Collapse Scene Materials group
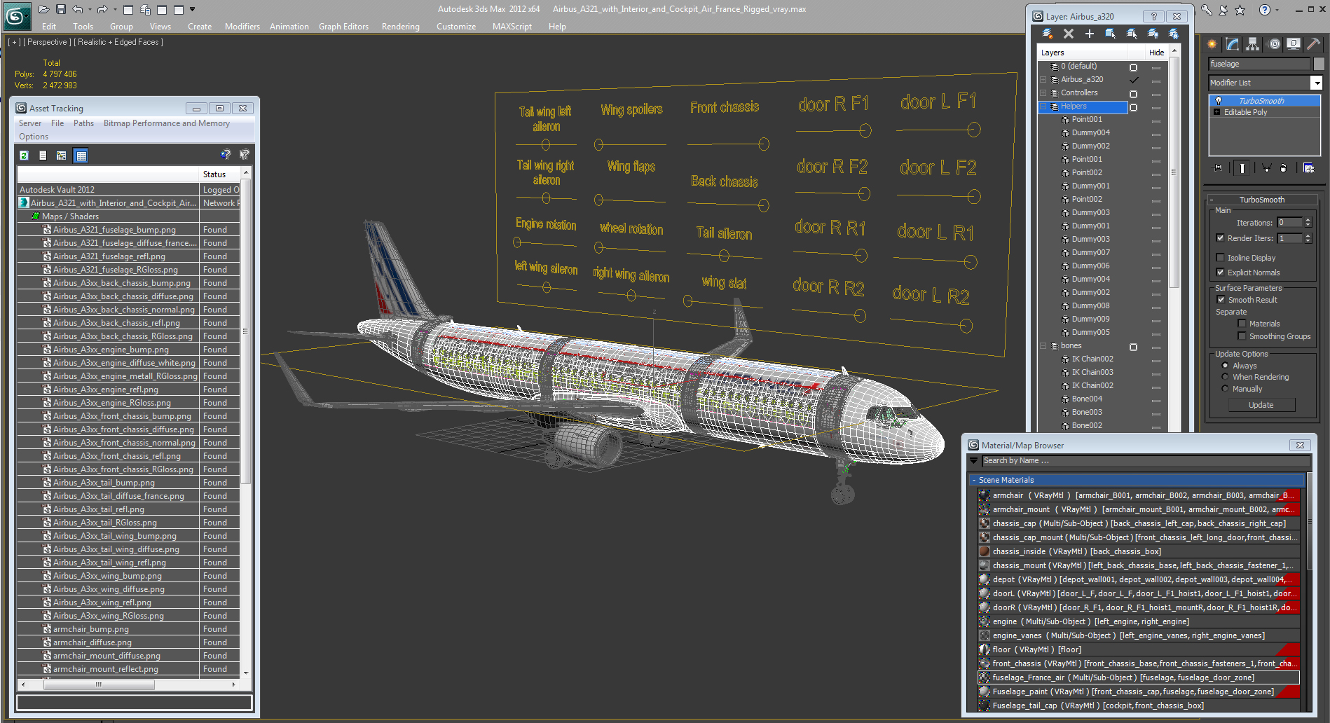Screen dimensions: 1330x723 pyautogui.click(x=974, y=480)
